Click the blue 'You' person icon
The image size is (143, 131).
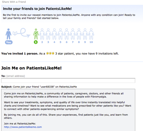pos(9,34)
